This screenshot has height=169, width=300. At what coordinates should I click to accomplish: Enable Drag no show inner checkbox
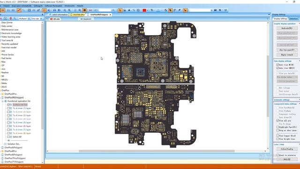pyautogui.click(x=277, y=131)
